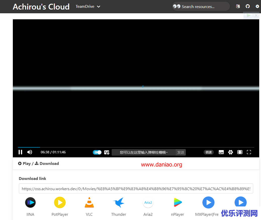The image size is (261, 220).
Task: Open the GitHub icon in the header
Action: point(248,6)
